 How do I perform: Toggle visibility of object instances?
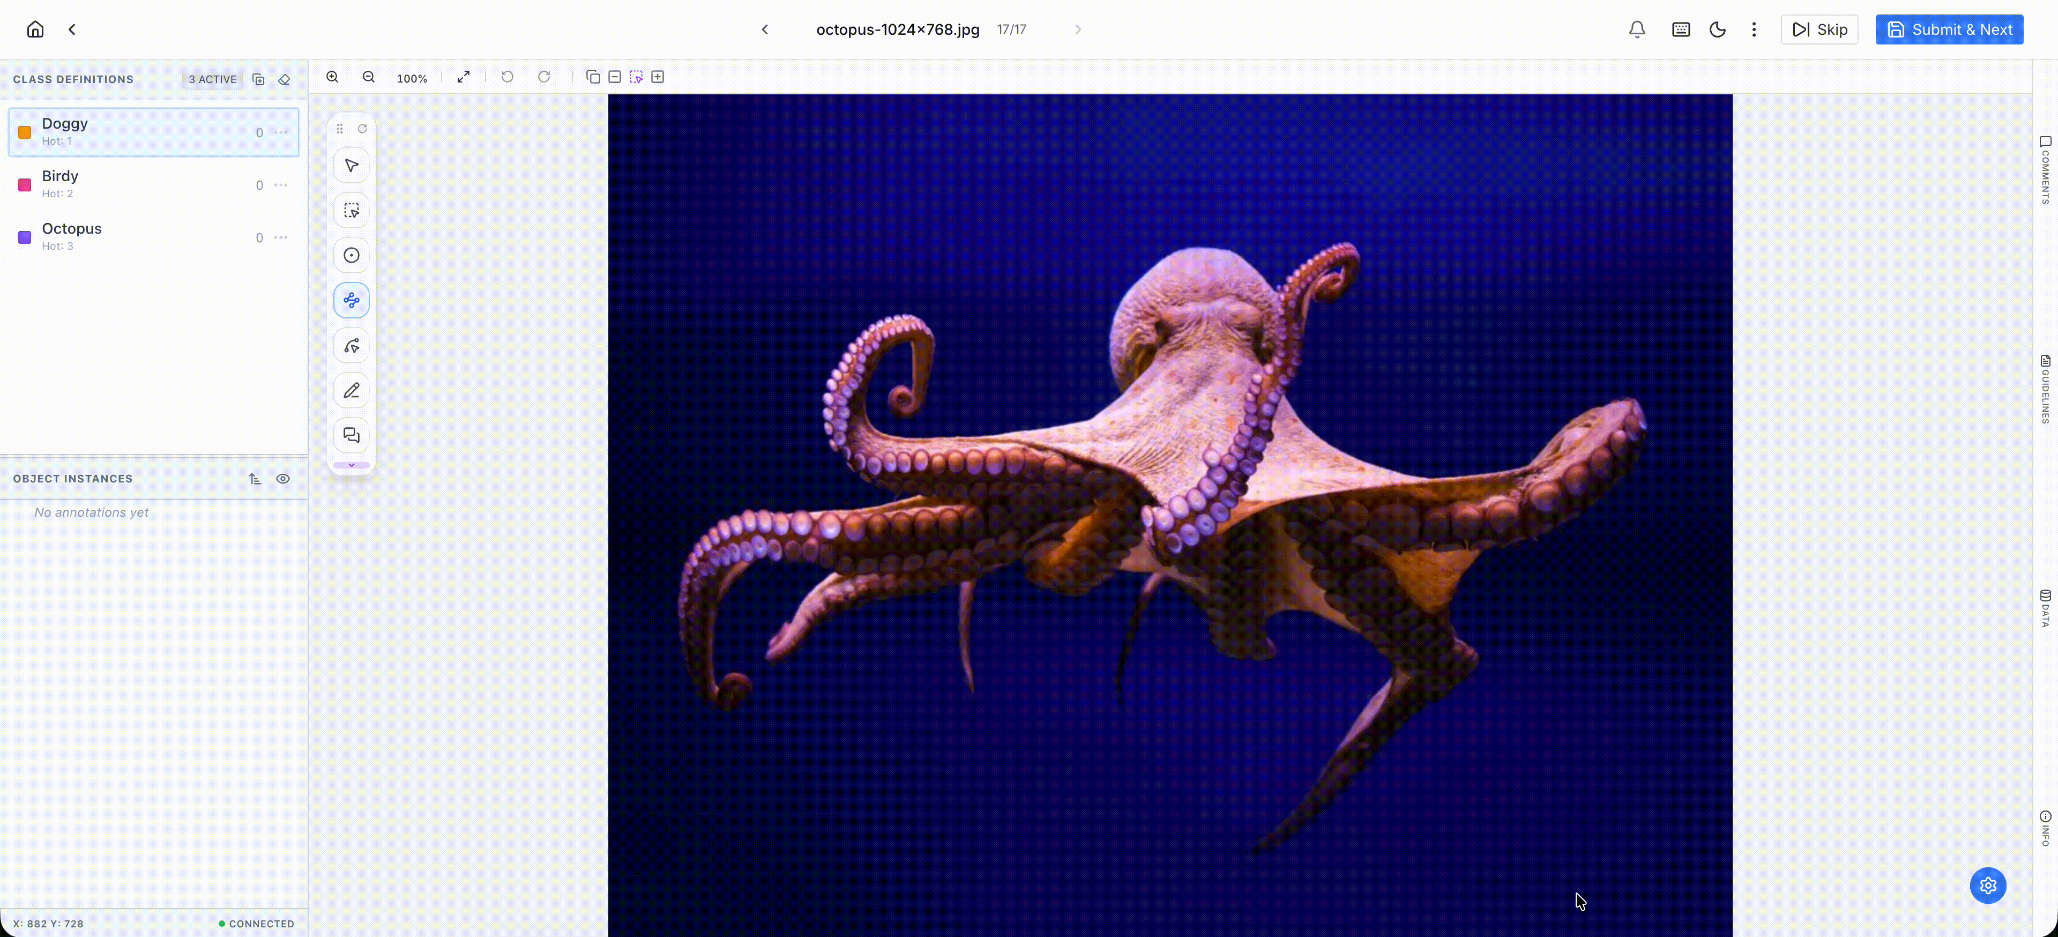pos(283,478)
